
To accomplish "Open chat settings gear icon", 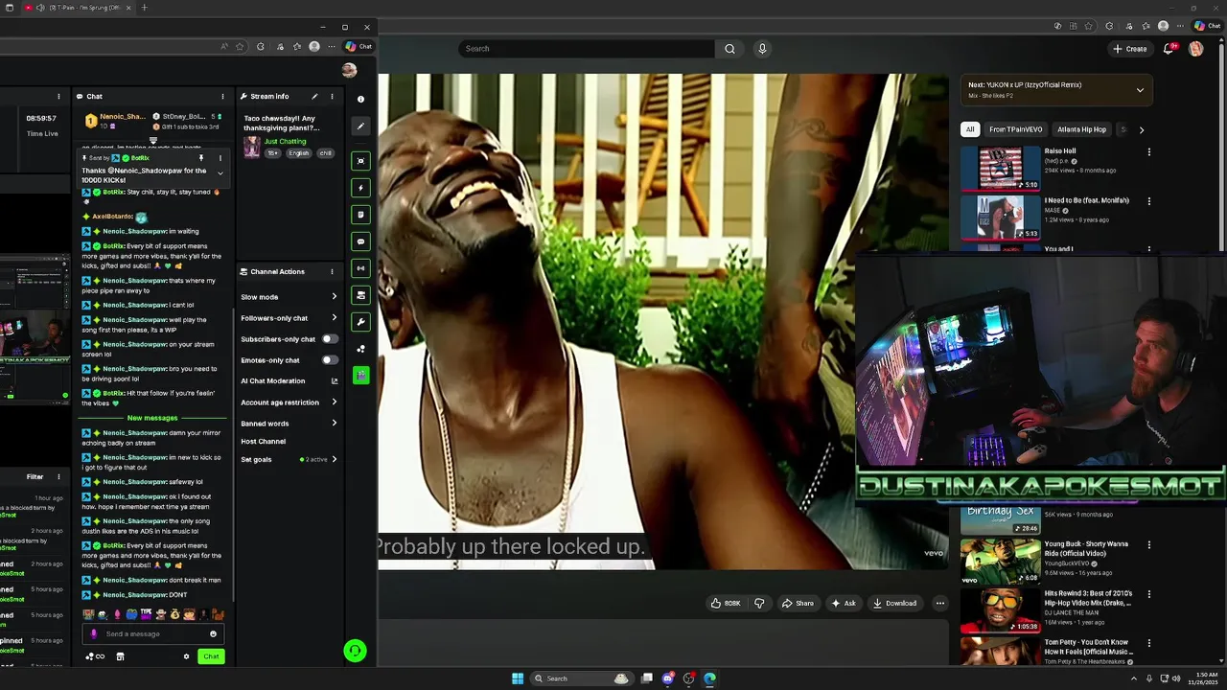I will coord(186,656).
